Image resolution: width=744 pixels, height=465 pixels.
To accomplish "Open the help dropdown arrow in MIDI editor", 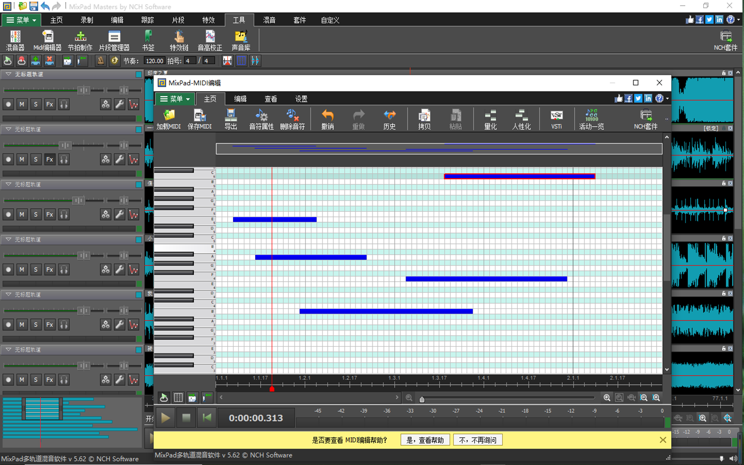I will pos(667,99).
